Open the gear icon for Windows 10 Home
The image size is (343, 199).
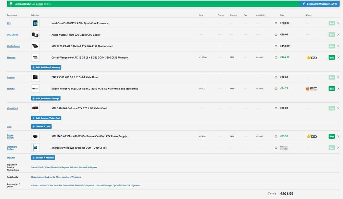tap(276, 148)
